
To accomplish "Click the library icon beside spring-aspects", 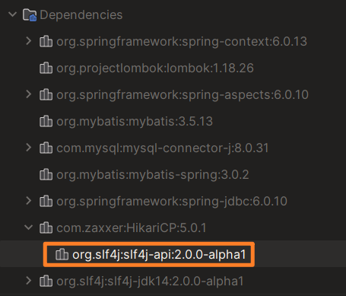I will coord(46,94).
